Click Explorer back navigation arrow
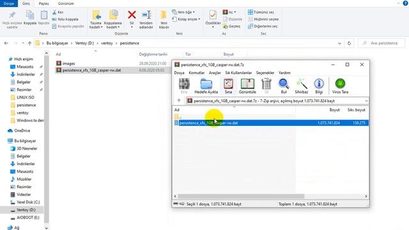 6,43
